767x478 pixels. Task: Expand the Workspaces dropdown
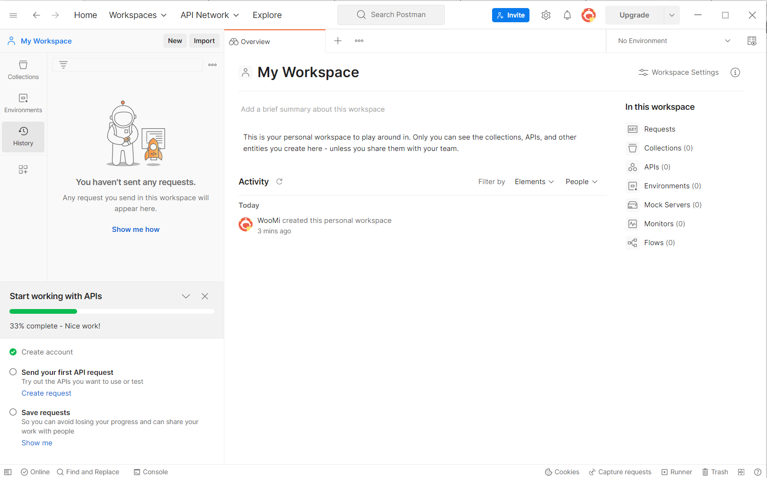pyautogui.click(x=138, y=15)
